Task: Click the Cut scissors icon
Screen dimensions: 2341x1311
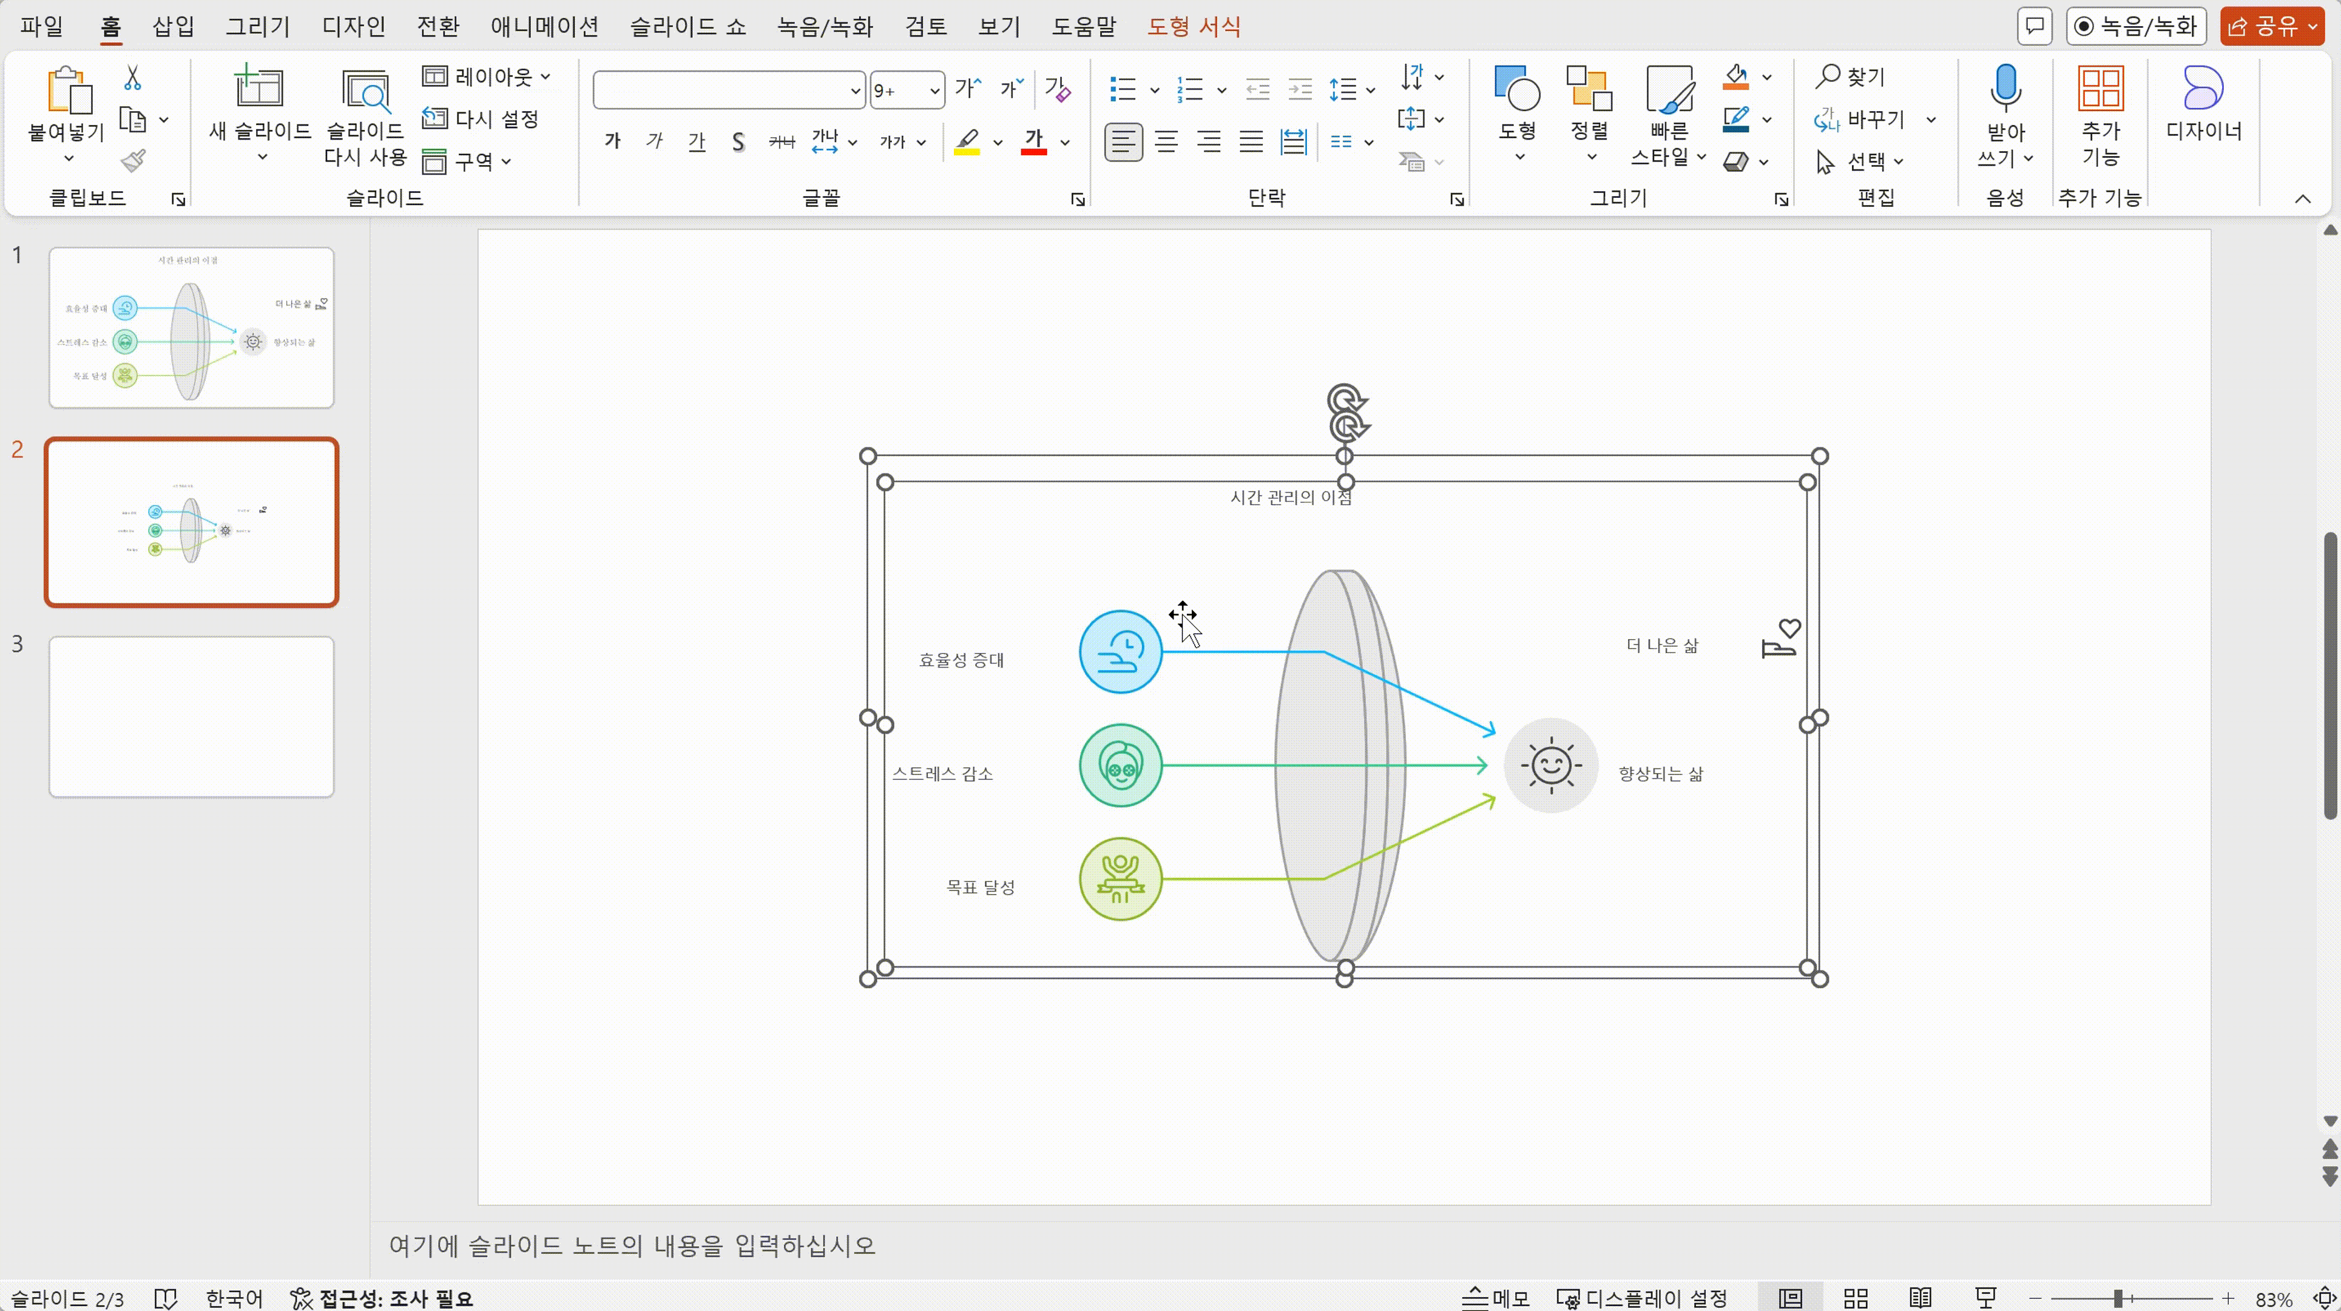Action: click(133, 78)
